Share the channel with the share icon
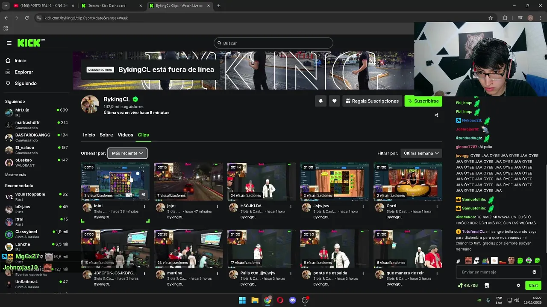547x307 pixels. (436, 115)
